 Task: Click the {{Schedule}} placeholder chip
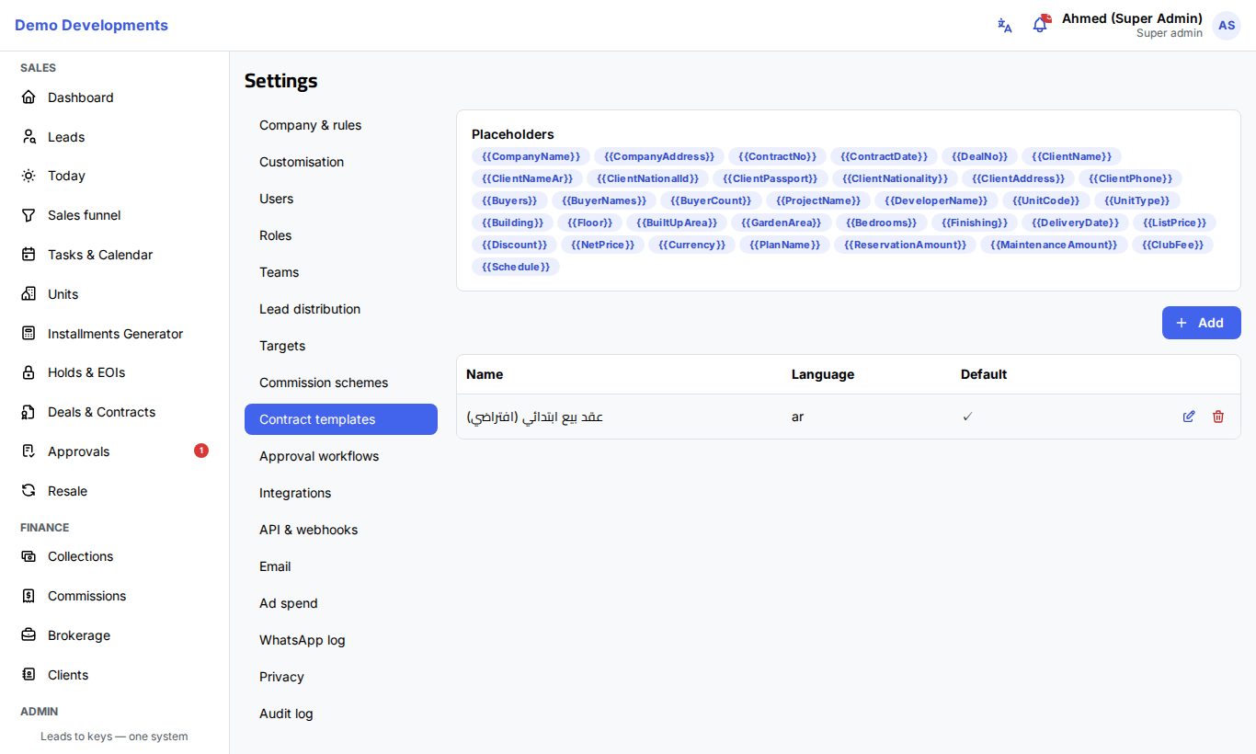(x=516, y=267)
